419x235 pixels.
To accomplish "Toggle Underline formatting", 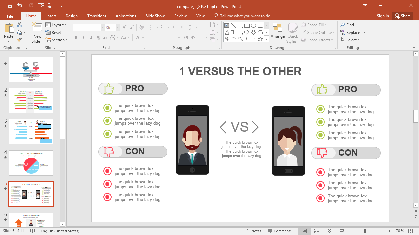I will coord(91,38).
